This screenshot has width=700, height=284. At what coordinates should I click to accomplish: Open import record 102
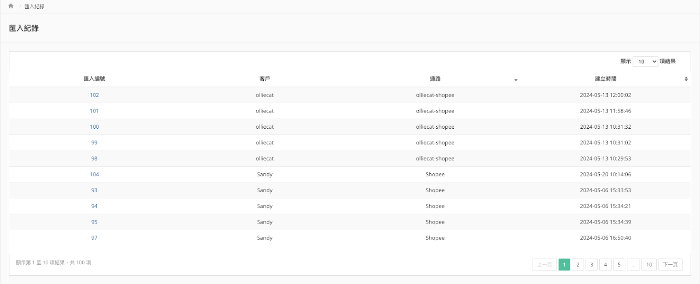tap(94, 95)
